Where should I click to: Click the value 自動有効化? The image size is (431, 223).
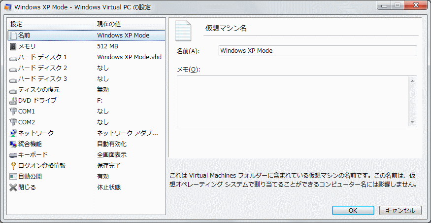(112, 144)
